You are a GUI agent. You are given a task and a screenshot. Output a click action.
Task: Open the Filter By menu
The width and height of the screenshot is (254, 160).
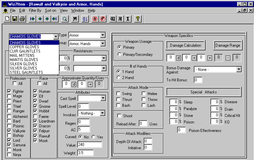click(35, 10)
